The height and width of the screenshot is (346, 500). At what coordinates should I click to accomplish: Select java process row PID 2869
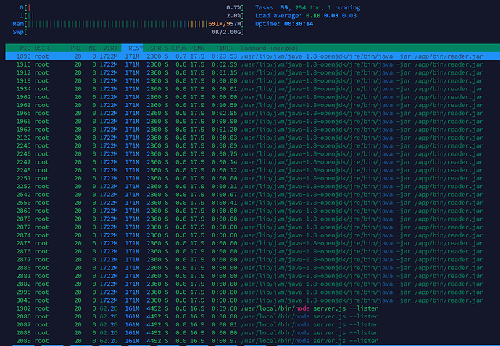click(x=253, y=211)
